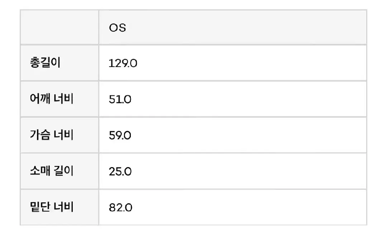Select the 어깨 너비 row label

click(x=52, y=99)
